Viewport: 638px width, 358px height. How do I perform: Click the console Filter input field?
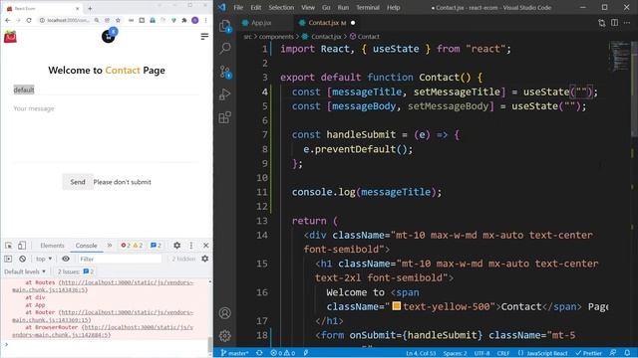(x=120, y=259)
